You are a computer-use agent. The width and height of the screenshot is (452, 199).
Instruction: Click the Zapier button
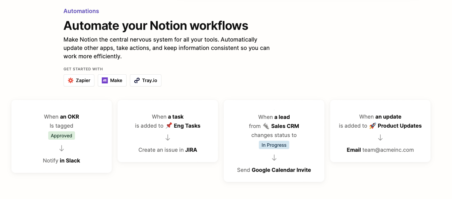tap(79, 80)
